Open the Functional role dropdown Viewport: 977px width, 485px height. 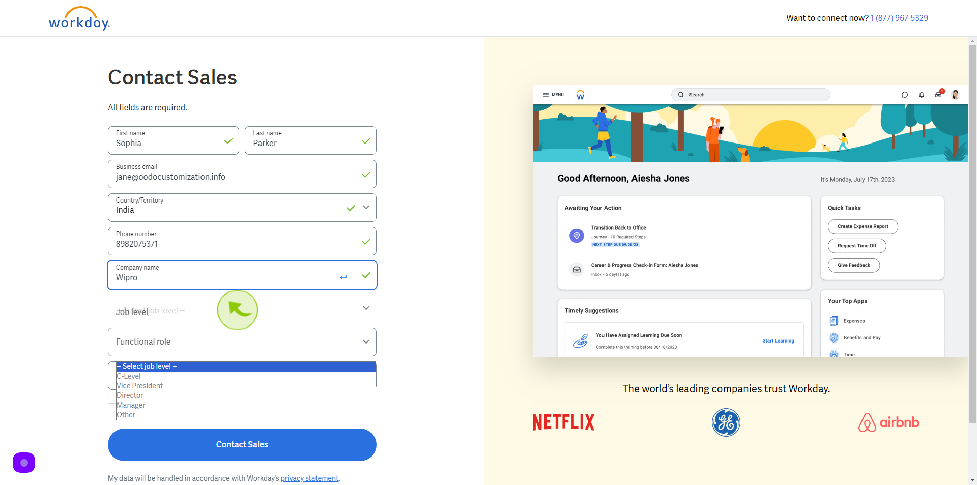click(x=242, y=342)
